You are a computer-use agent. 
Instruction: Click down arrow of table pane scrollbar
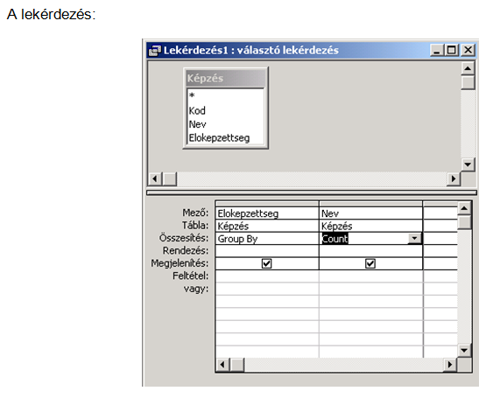[468, 164]
